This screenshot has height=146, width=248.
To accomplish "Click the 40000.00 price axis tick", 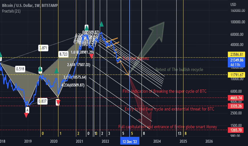I will coord(237,45).
